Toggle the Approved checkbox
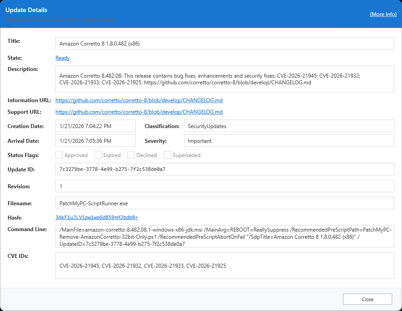This screenshot has width=402, height=311. click(x=59, y=155)
